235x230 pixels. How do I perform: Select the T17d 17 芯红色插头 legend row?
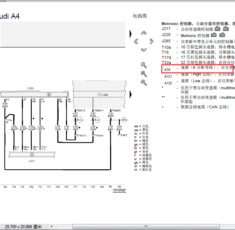coord(198,57)
